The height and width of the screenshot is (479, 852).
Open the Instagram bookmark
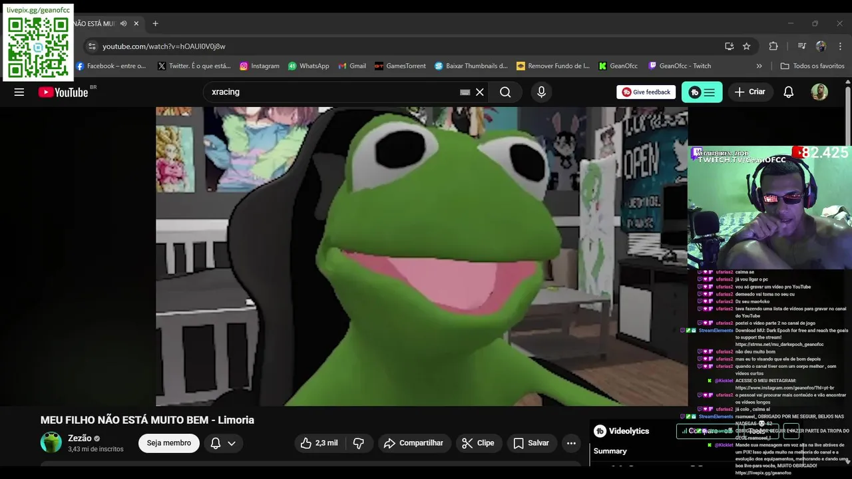[x=260, y=66]
